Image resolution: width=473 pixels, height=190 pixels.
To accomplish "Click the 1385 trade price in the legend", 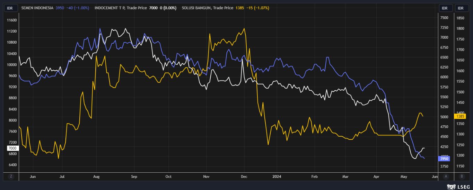I will pyautogui.click(x=239, y=8).
